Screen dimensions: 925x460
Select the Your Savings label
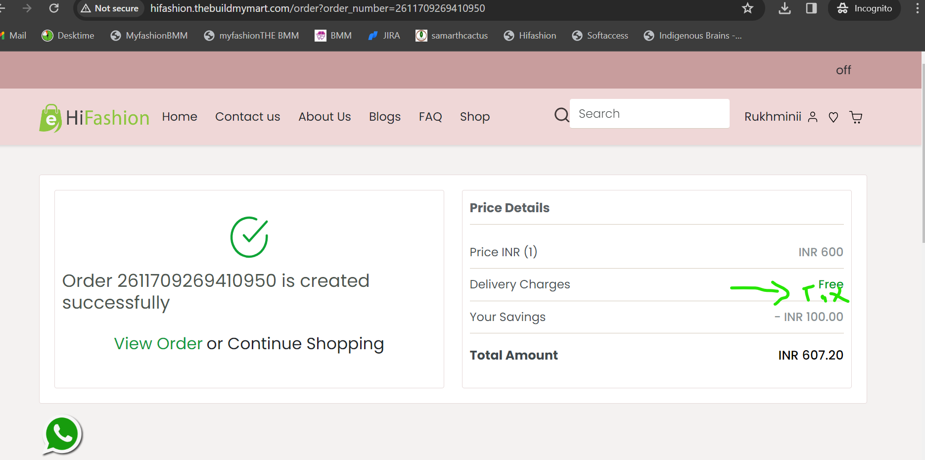(508, 317)
